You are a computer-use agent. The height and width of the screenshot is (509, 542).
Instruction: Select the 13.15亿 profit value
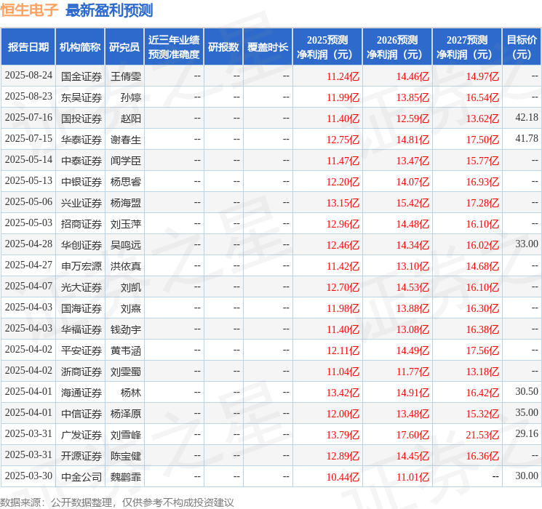[x=343, y=203]
